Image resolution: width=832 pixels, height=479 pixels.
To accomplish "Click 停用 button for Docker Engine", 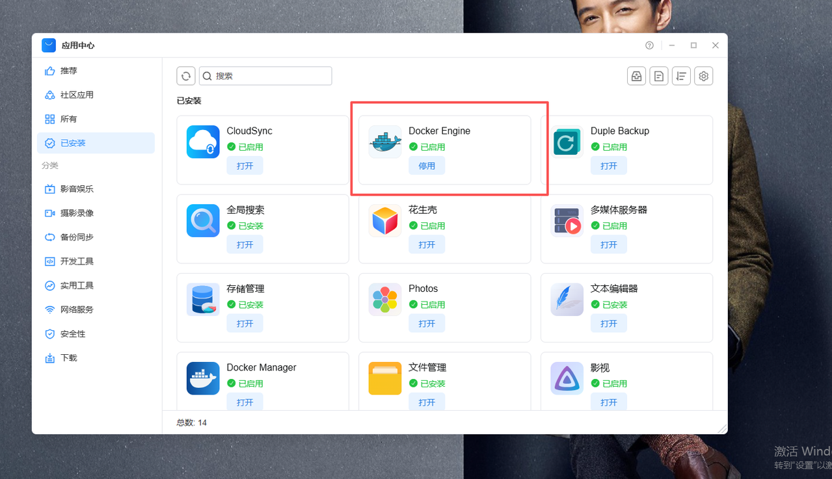I will pyautogui.click(x=427, y=166).
